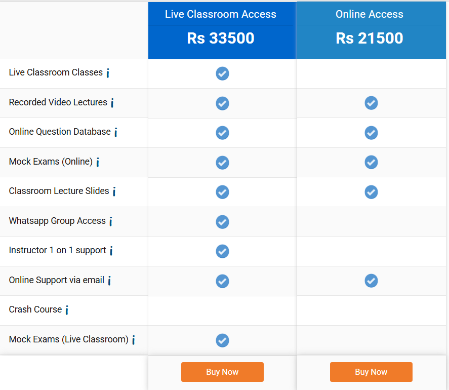This screenshot has width=449, height=390.
Task: Click info icon beside Online Support via email
Action: pos(109,281)
